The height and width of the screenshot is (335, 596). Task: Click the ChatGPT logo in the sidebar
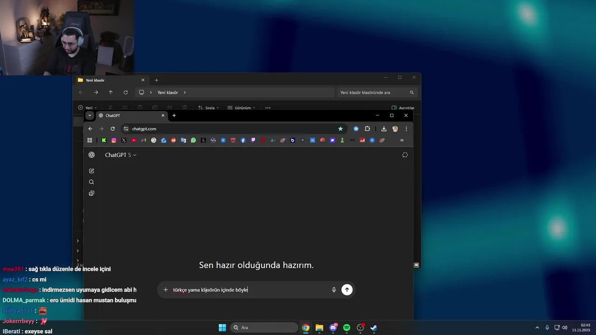tap(91, 155)
